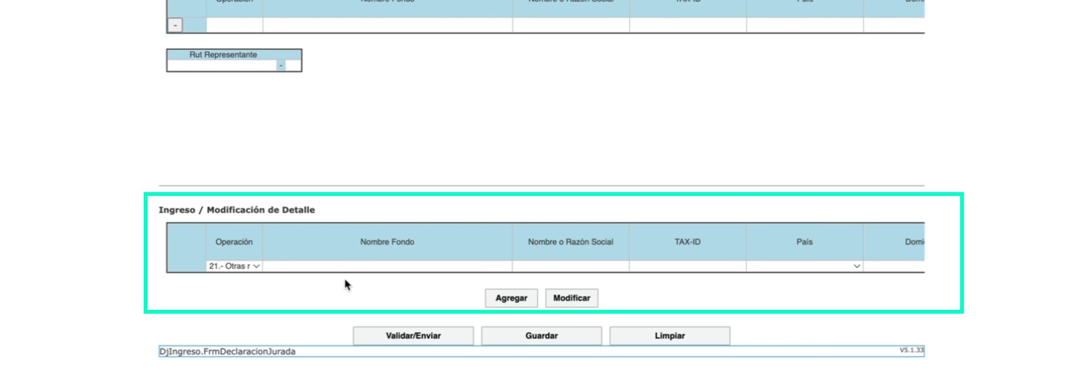The height and width of the screenshot is (382, 1085).
Task: Click the Nombre Fondo input in detail entry row
Action: (387, 266)
